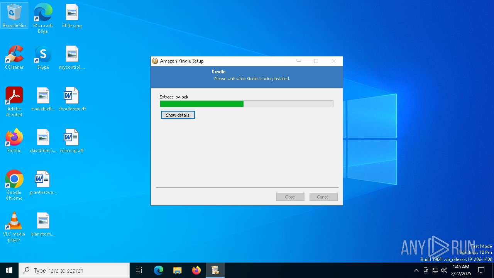Click the green installation progress bar
The width and height of the screenshot is (494, 278).
[247, 104]
